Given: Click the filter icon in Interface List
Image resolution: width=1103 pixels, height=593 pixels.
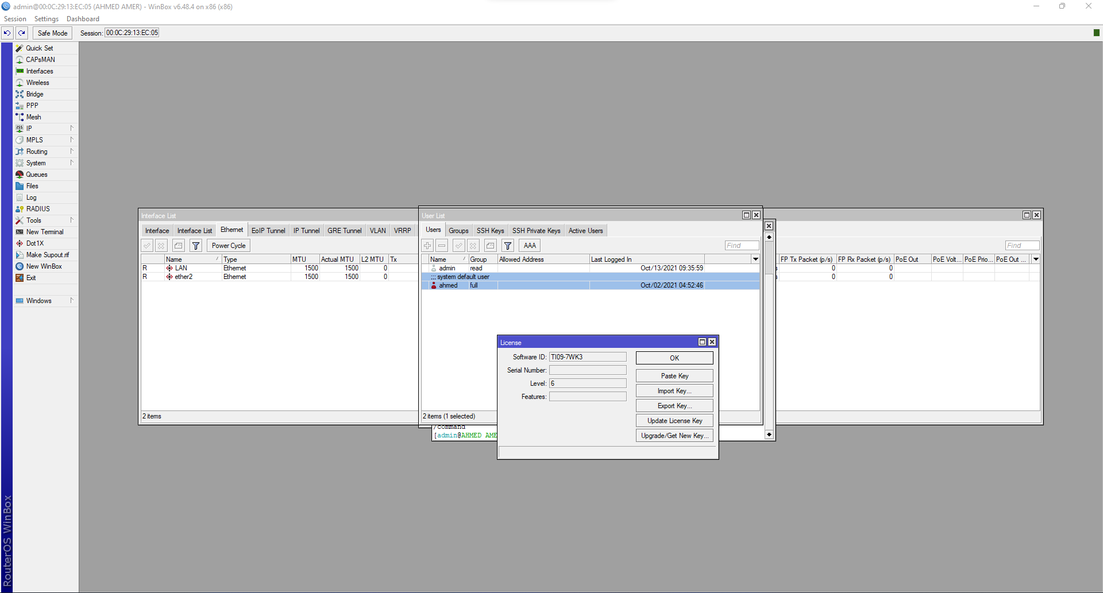Looking at the screenshot, I should [196, 246].
